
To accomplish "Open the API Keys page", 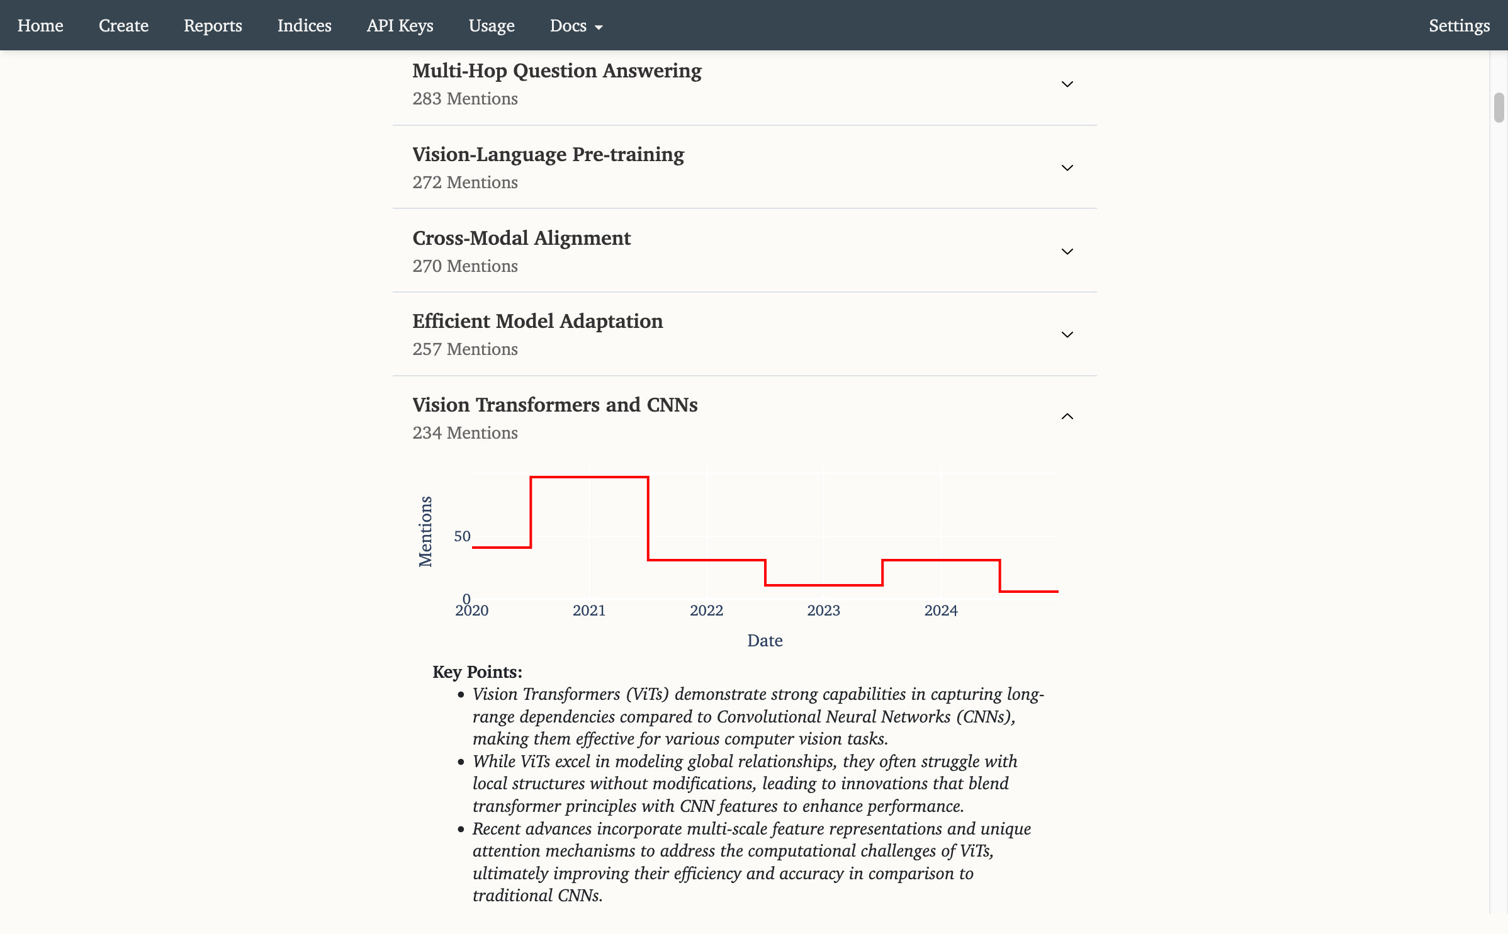I will [400, 25].
